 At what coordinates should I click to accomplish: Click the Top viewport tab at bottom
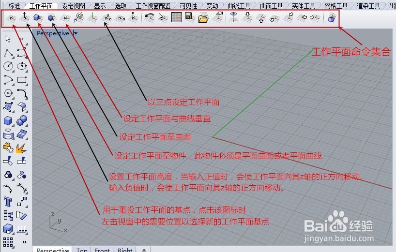click(82, 250)
